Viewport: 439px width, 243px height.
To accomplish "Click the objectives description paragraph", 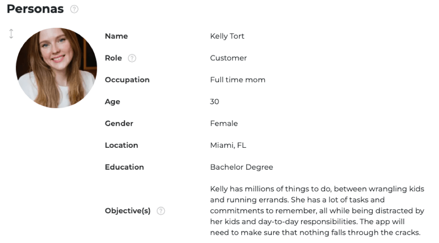I will tap(317, 211).
